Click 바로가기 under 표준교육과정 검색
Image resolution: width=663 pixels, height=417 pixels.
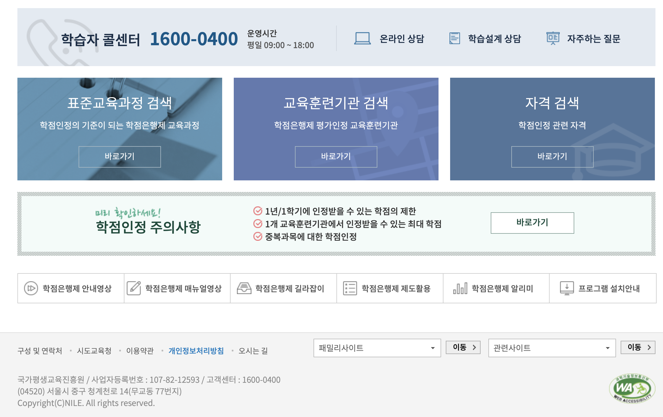[x=119, y=157]
